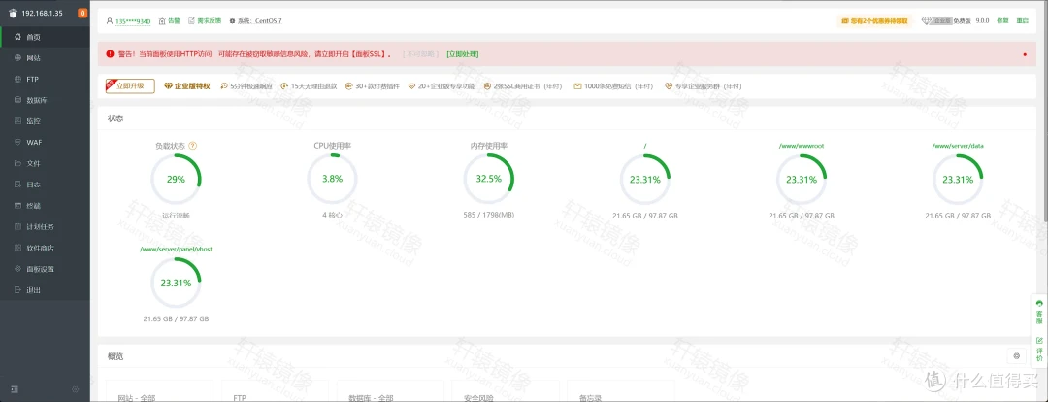Click the 立即处理 link in warning banner
The image size is (1048, 402).
(463, 54)
